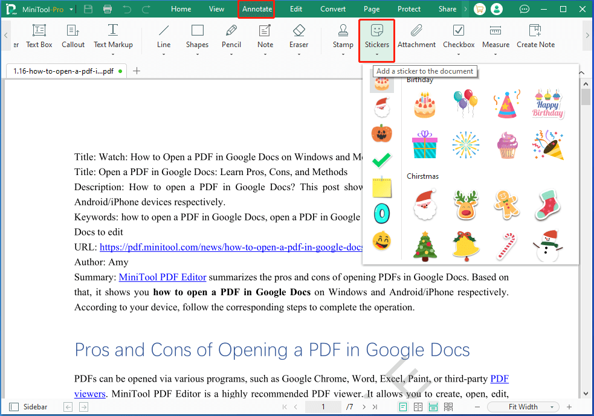594x416 pixels.
Task: Open the Fit Width zoom dropdown
Action: tap(552, 407)
